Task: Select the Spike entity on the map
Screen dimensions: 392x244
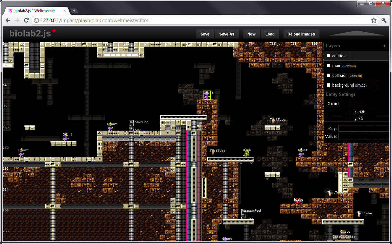Action: tap(298, 201)
